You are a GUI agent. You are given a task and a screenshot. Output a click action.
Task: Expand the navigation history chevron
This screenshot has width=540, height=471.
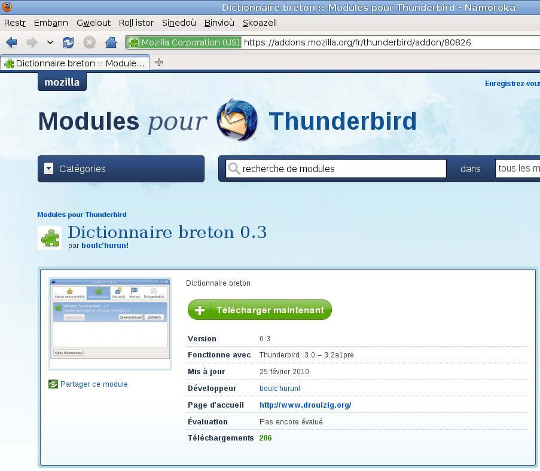point(49,42)
